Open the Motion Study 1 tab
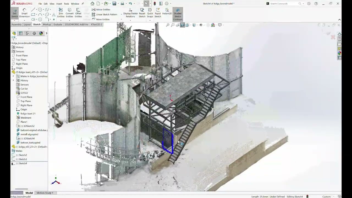 (x=45, y=193)
